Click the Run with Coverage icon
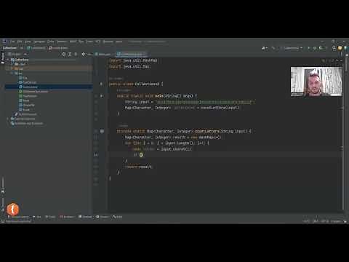The width and height of the screenshot is (349, 262). pos(321,48)
